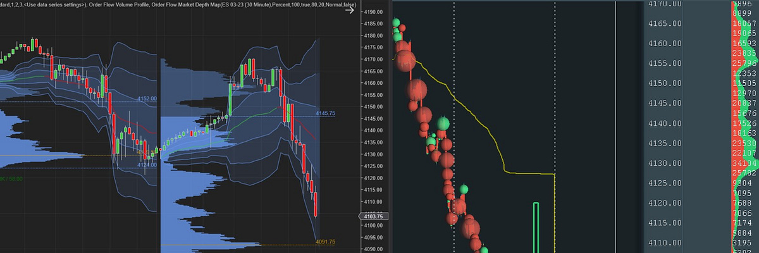The image size is (759, 253).
Task: Click the indicator settings text 'Order Flow Volume Profile'
Action: 119,6
